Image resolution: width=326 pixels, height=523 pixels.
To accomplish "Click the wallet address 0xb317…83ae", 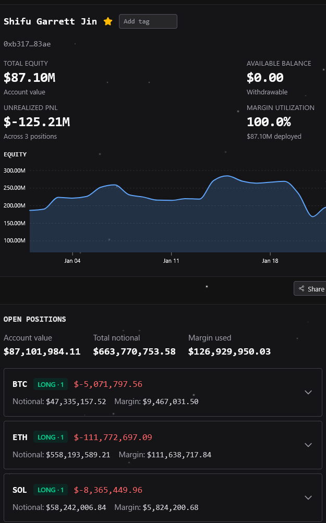I will point(27,44).
